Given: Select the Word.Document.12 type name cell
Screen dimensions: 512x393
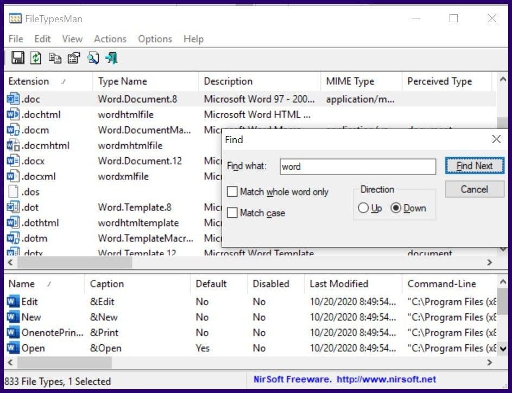Looking at the screenshot, I should click(140, 161).
